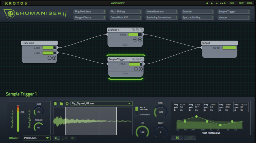Add a Ring Modulator module
The image size is (256, 143).
90,12
